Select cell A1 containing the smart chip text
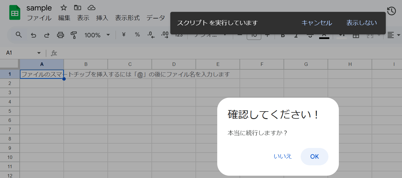Screen dimensions: 402x178 click(42, 74)
